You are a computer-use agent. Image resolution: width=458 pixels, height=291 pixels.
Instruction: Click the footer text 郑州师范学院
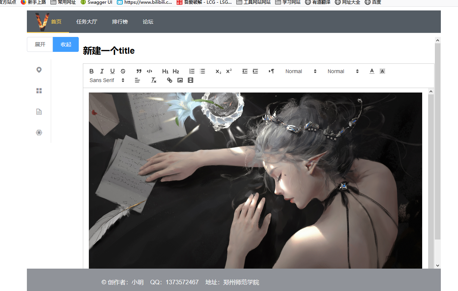241,282
